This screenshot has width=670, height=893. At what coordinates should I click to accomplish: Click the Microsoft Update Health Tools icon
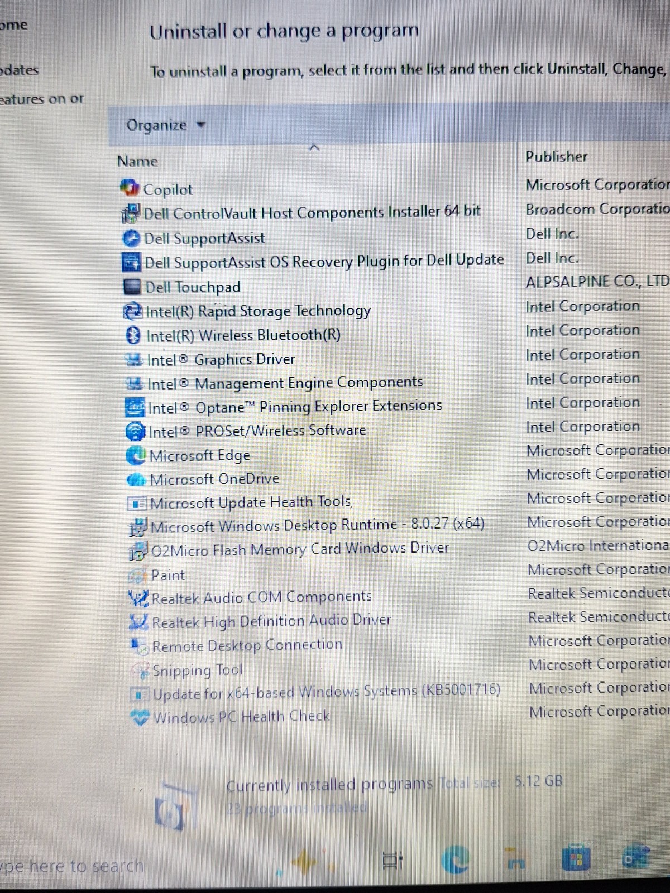138,503
